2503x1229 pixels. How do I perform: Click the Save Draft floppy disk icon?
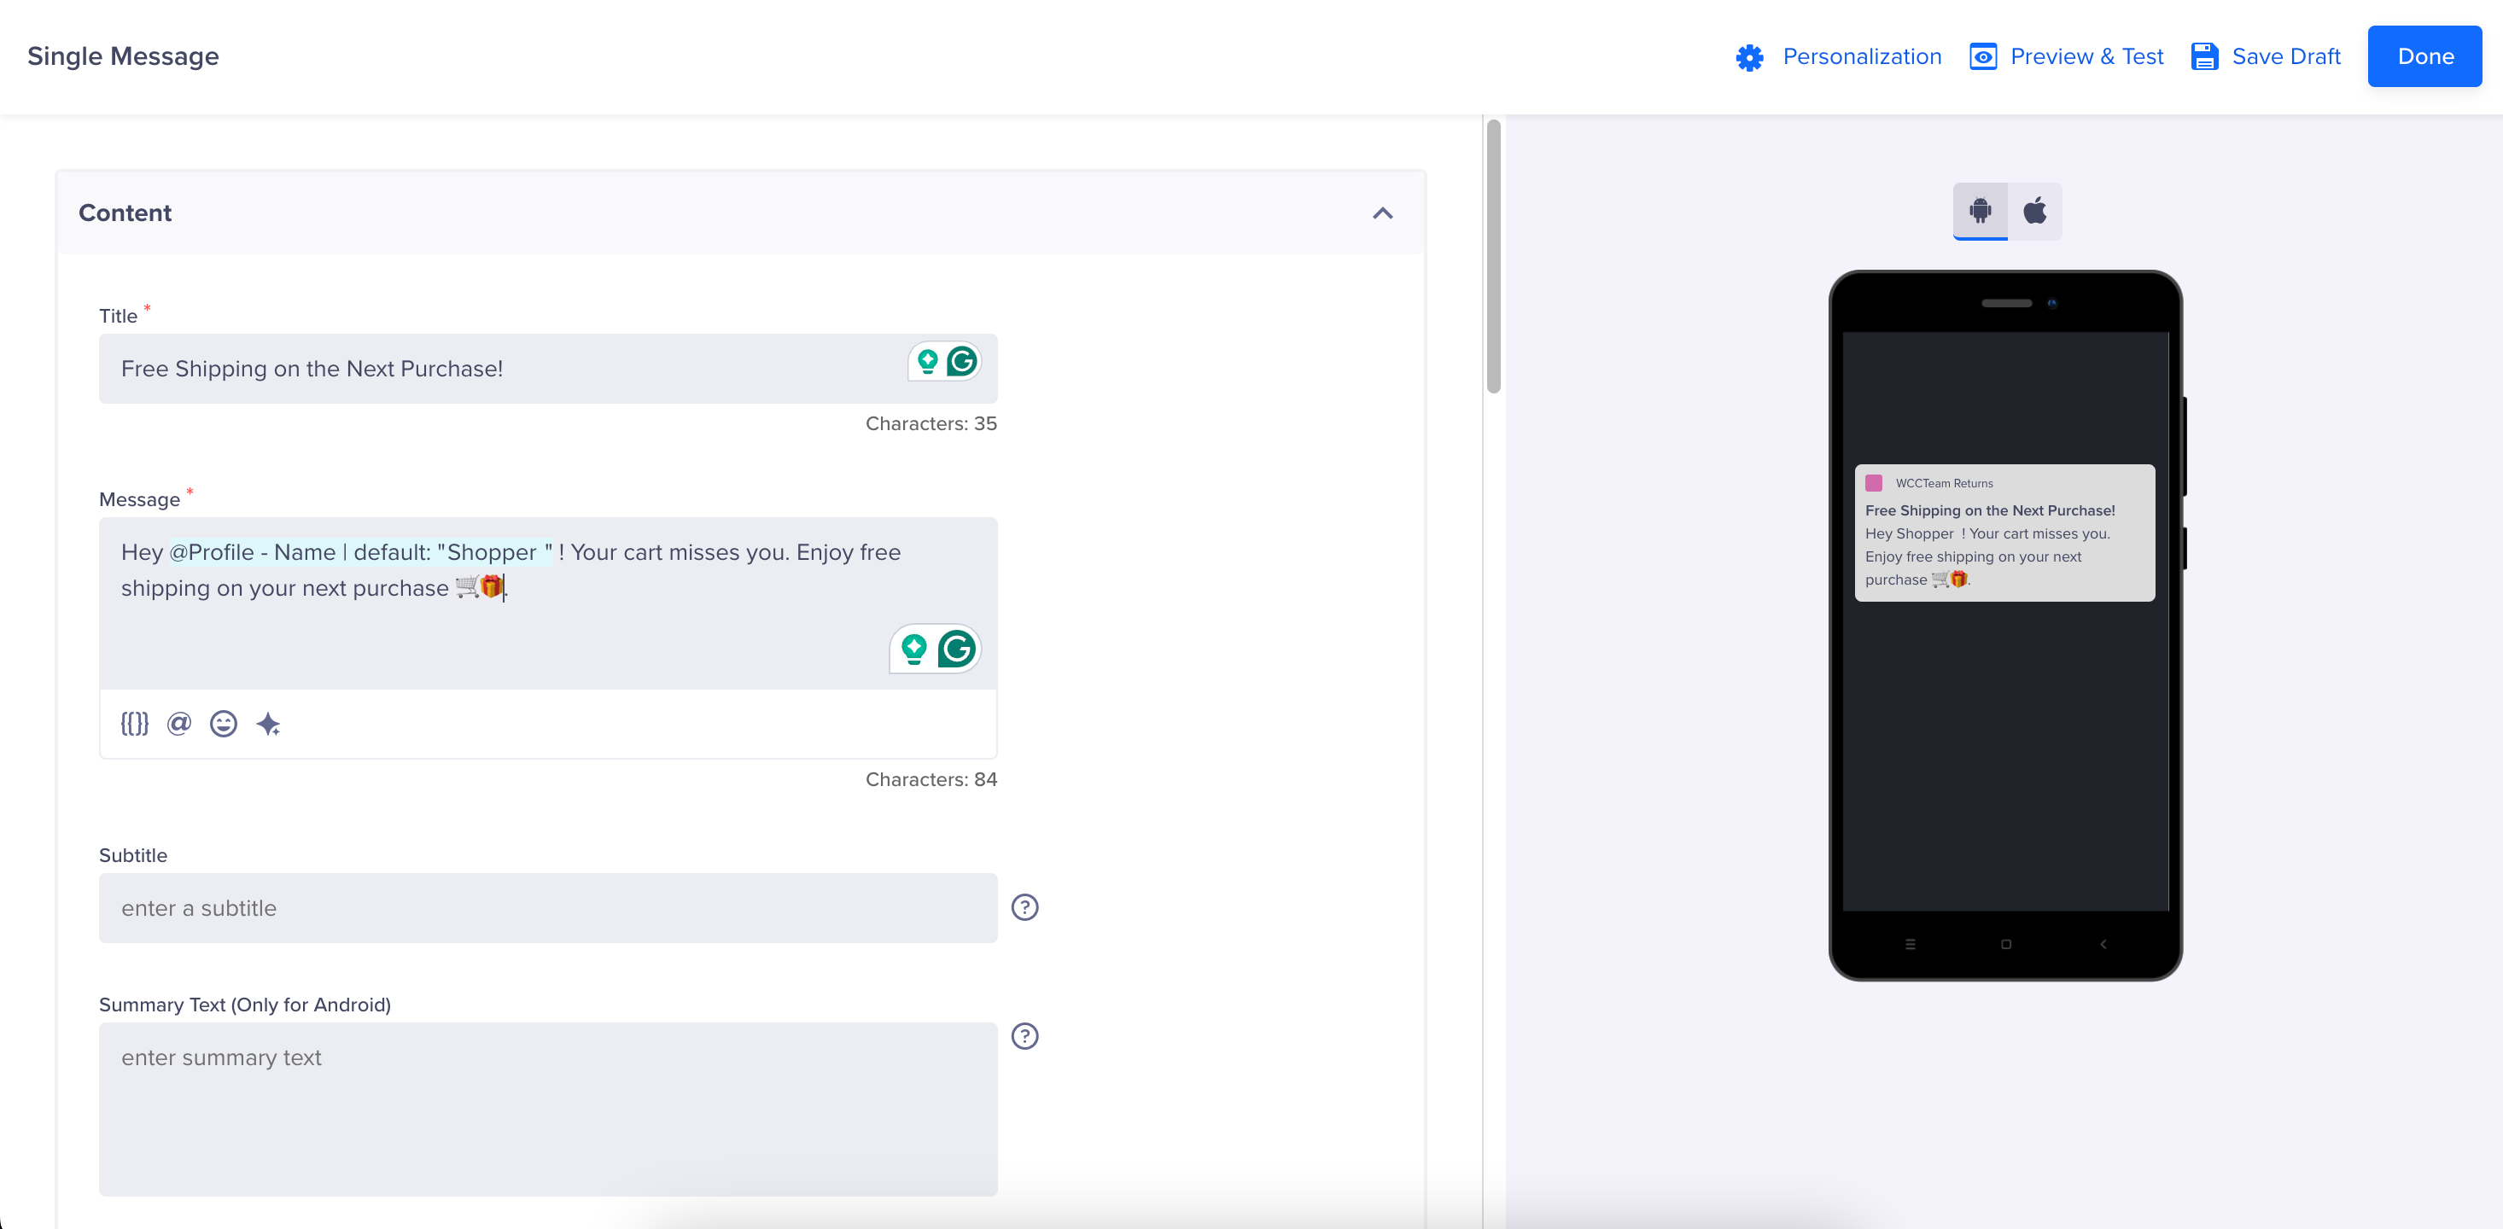tap(2206, 55)
